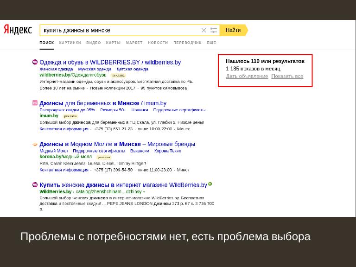Image resolution: width=356 pixels, height=267 pixels.
Task: Click green badge after WildBerries.by title
Action: click(210, 184)
